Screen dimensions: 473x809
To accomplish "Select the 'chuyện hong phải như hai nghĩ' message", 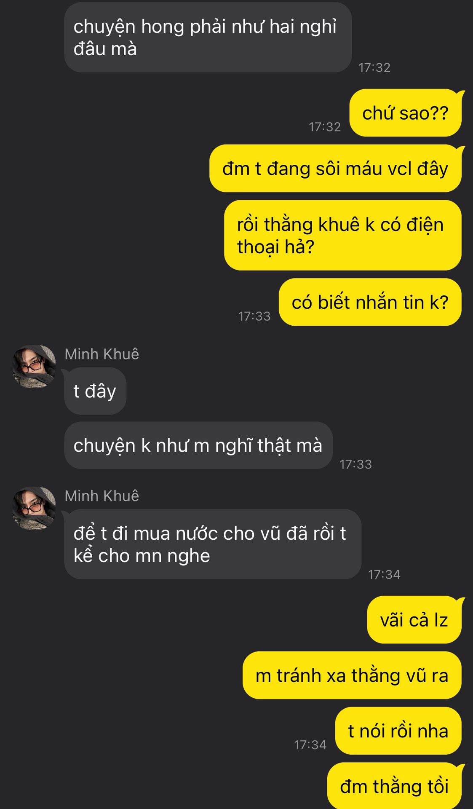I will pyautogui.click(x=208, y=38).
